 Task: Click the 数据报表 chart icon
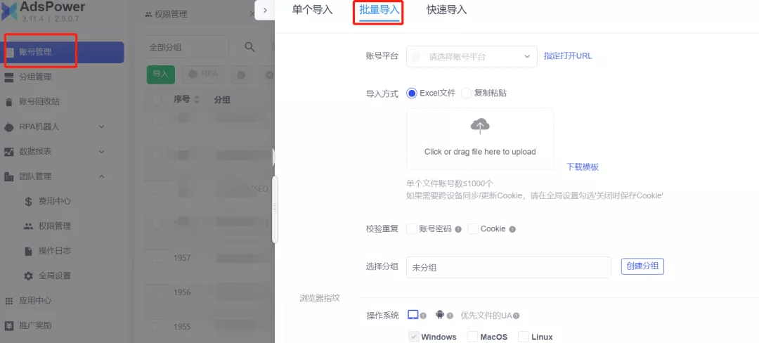[x=8, y=152]
